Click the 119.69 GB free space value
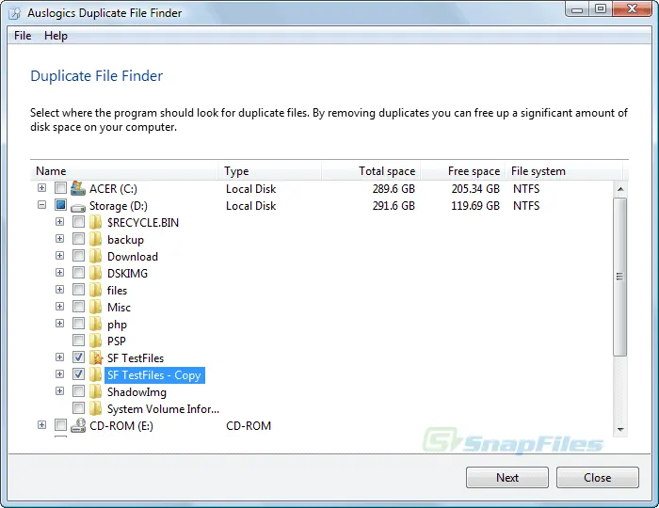 [475, 206]
